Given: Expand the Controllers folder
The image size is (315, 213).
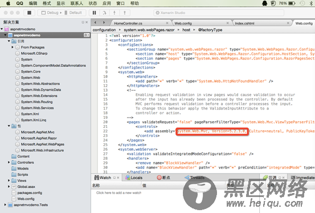Looking at the screenshot, I should coord(9,162).
